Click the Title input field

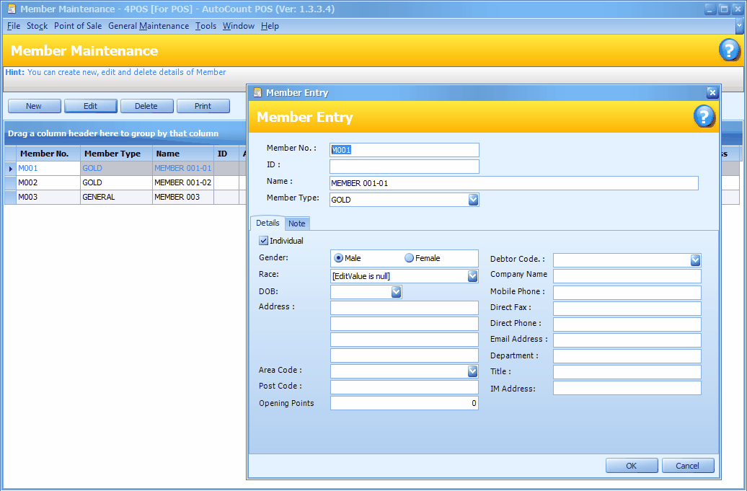tap(627, 372)
